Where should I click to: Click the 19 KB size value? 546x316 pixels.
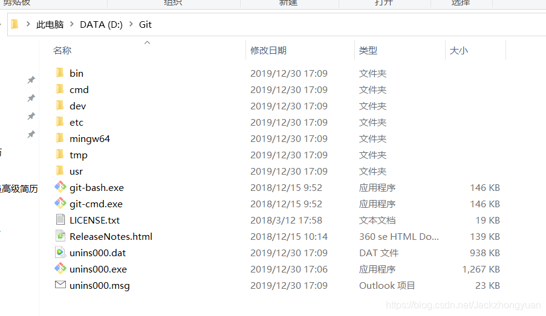click(487, 221)
